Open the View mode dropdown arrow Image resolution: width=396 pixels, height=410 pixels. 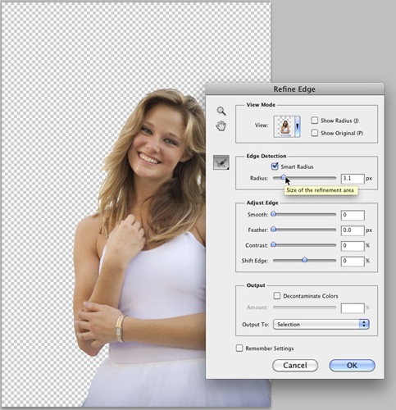pyautogui.click(x=298, y=126)
